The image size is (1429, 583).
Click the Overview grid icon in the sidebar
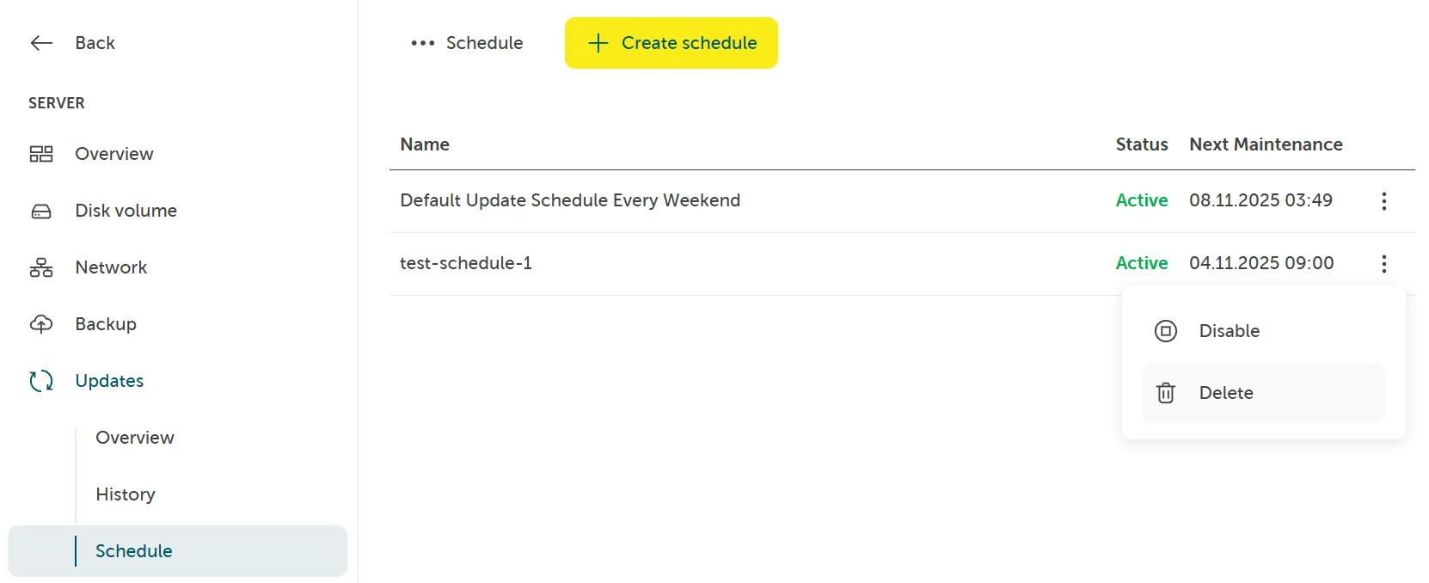(x=40, y=153)
